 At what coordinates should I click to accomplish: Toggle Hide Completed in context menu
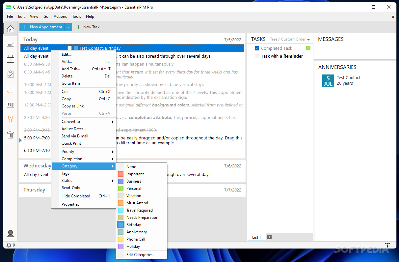tap(84, 196)
